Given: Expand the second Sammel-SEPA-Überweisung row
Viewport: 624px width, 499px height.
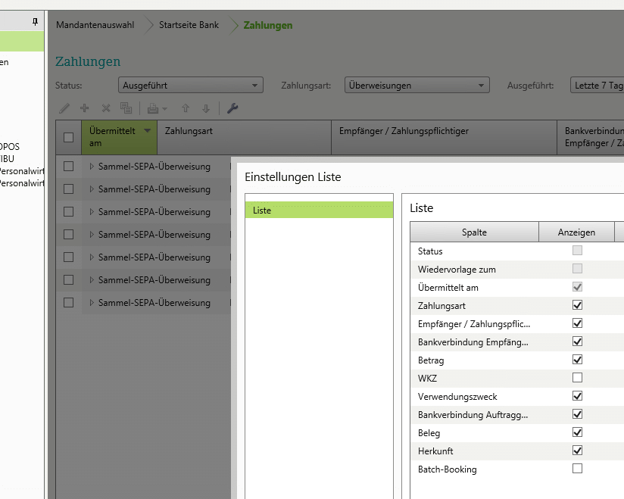Looking at the screenshot, I should (x=92, y=189).
